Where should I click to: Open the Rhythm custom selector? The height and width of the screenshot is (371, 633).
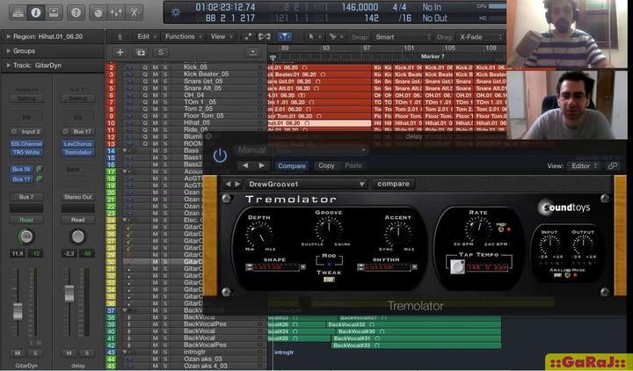(x=388, y=267)
